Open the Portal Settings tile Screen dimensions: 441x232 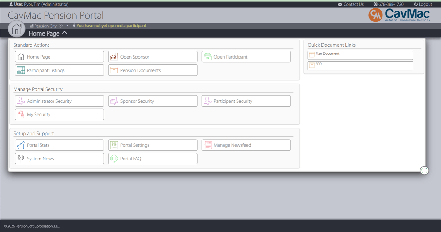[x=153, y=145]
